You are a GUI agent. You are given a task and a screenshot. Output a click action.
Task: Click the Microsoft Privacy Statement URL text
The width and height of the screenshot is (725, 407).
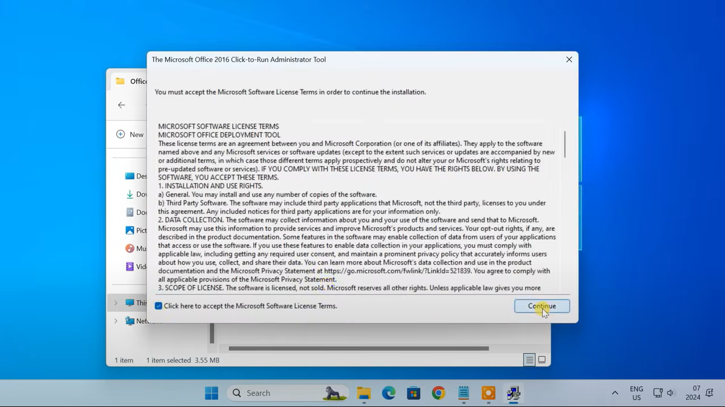pos(398,271)
